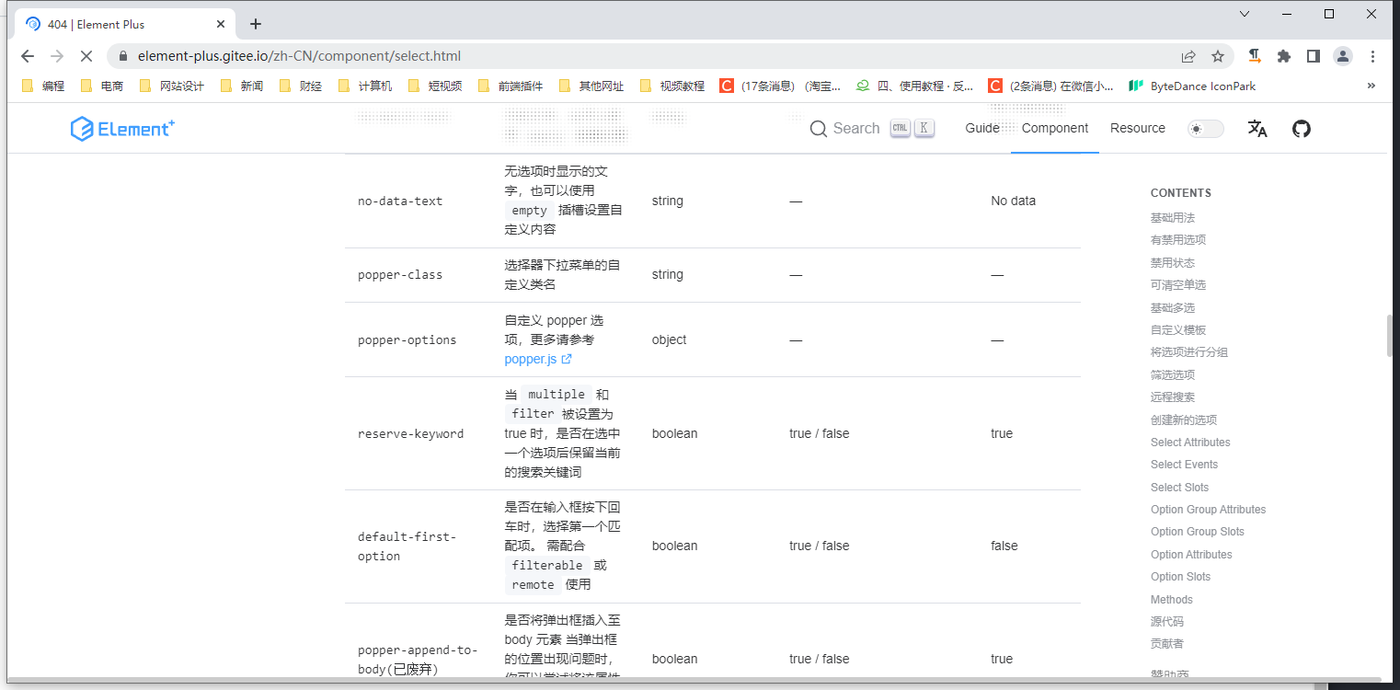Open the language translation icon
The width and height of the screenshot is (1400, 690).
(x=1257, y=129)
